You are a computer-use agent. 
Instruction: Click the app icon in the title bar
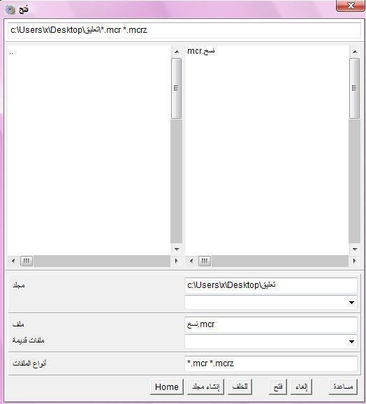pyautogui.click(x=10, y=10)
